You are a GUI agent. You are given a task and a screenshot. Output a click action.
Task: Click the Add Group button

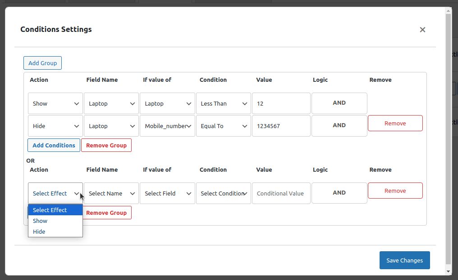pyautogui.click(x=43, y=63)
